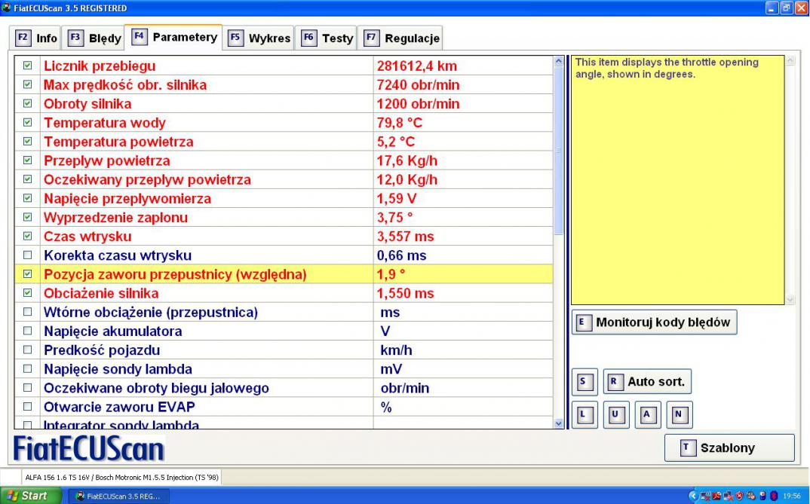The width and height of the screenshot is (810, 504).
Task: Enable Napięcie akumulatora checkbox
Action: coord(28,331)
